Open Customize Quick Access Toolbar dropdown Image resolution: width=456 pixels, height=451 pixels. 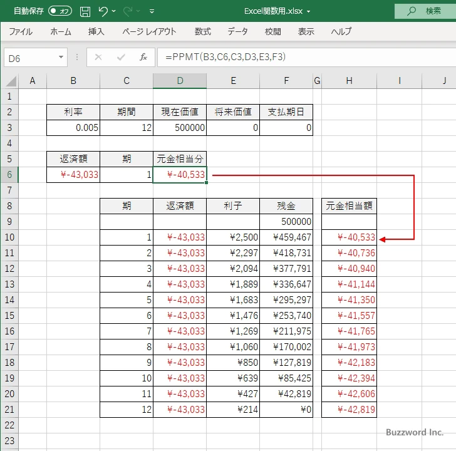[x=152, y=11]
